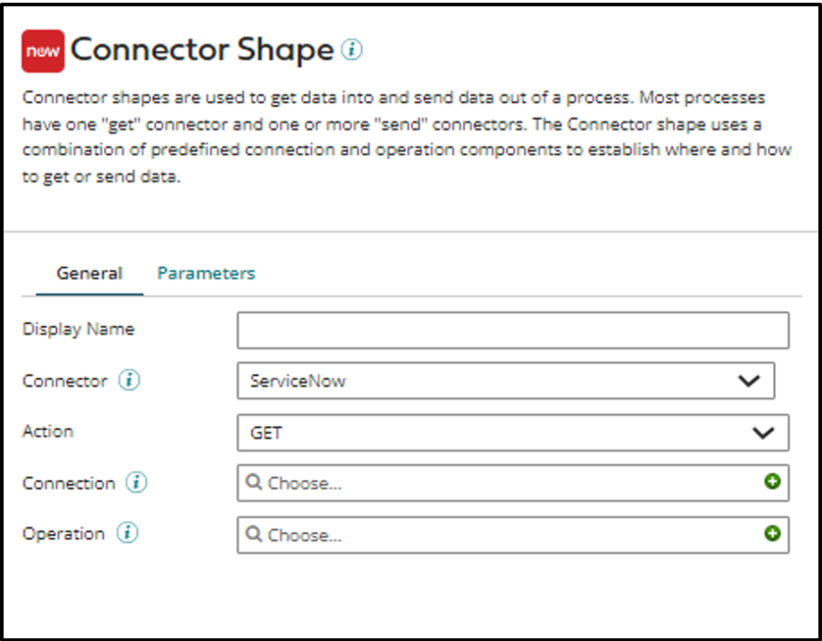Click the "Connector Shape" heading text
Screen dimensions: 822x641
(x=203, y=50)
